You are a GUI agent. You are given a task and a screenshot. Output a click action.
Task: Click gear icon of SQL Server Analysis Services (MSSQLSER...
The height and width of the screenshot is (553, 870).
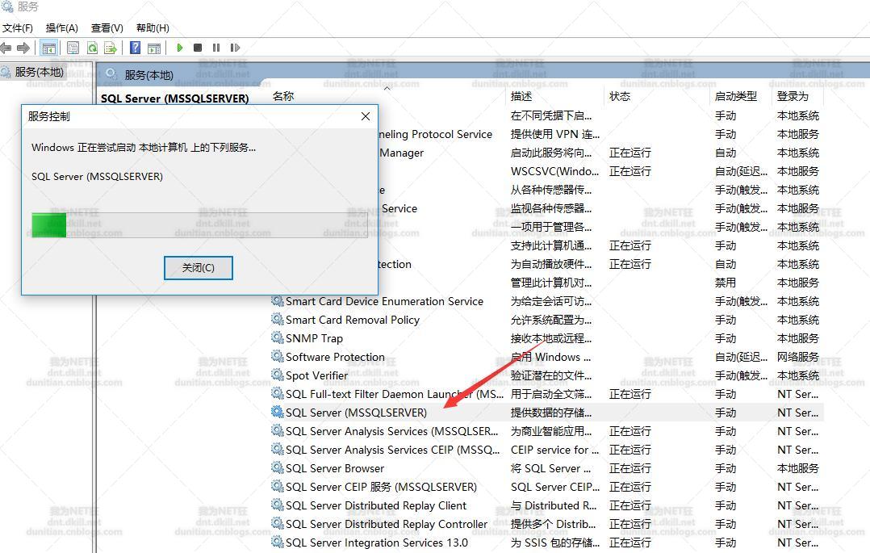pyautogui.click(x=277, y=430)
